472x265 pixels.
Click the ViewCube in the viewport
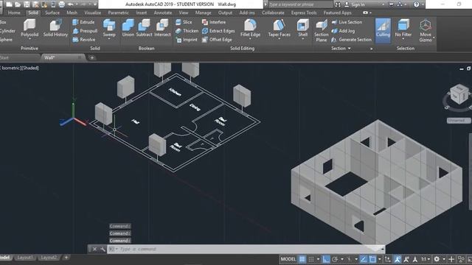pyautogui.click(x=459, y=95)
